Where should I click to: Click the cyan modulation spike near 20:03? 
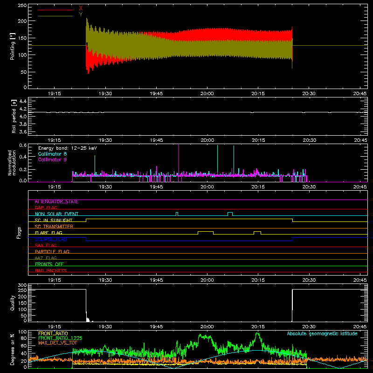[217, 160]
